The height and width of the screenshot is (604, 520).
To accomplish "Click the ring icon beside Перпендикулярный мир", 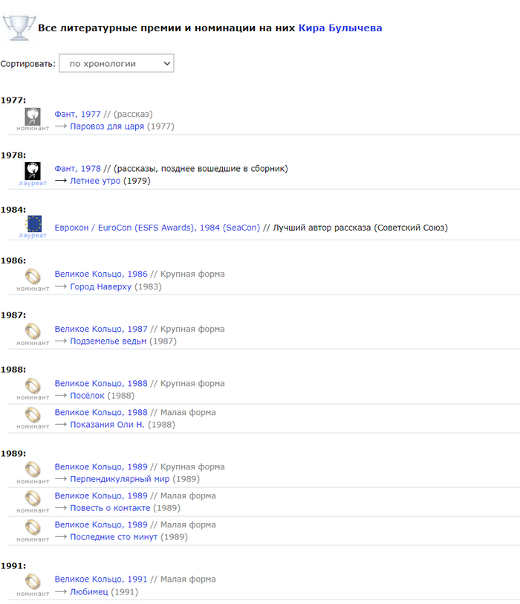I will [x=33, y=469].
